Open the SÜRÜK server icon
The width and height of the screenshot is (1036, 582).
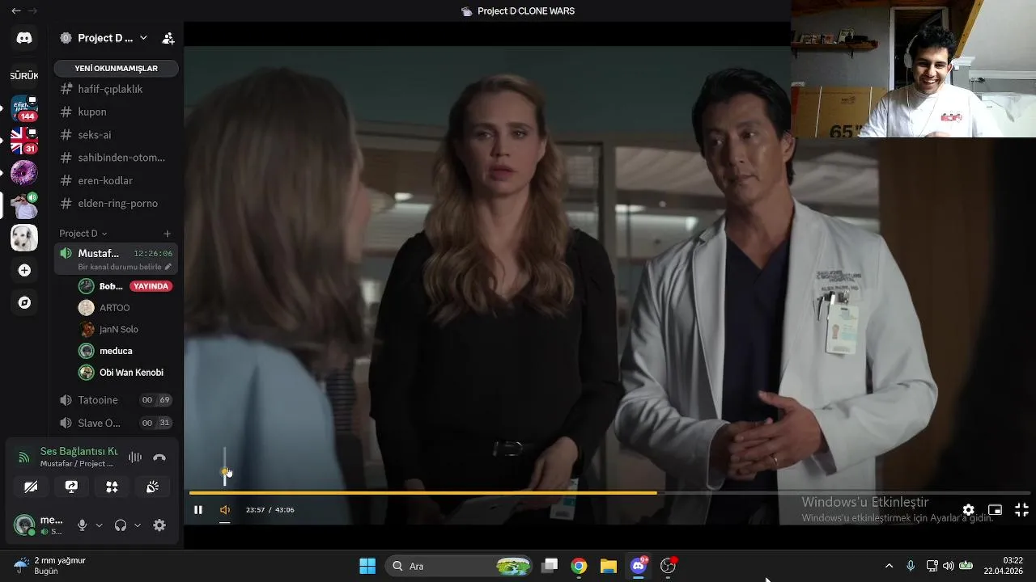coord(24,75)
